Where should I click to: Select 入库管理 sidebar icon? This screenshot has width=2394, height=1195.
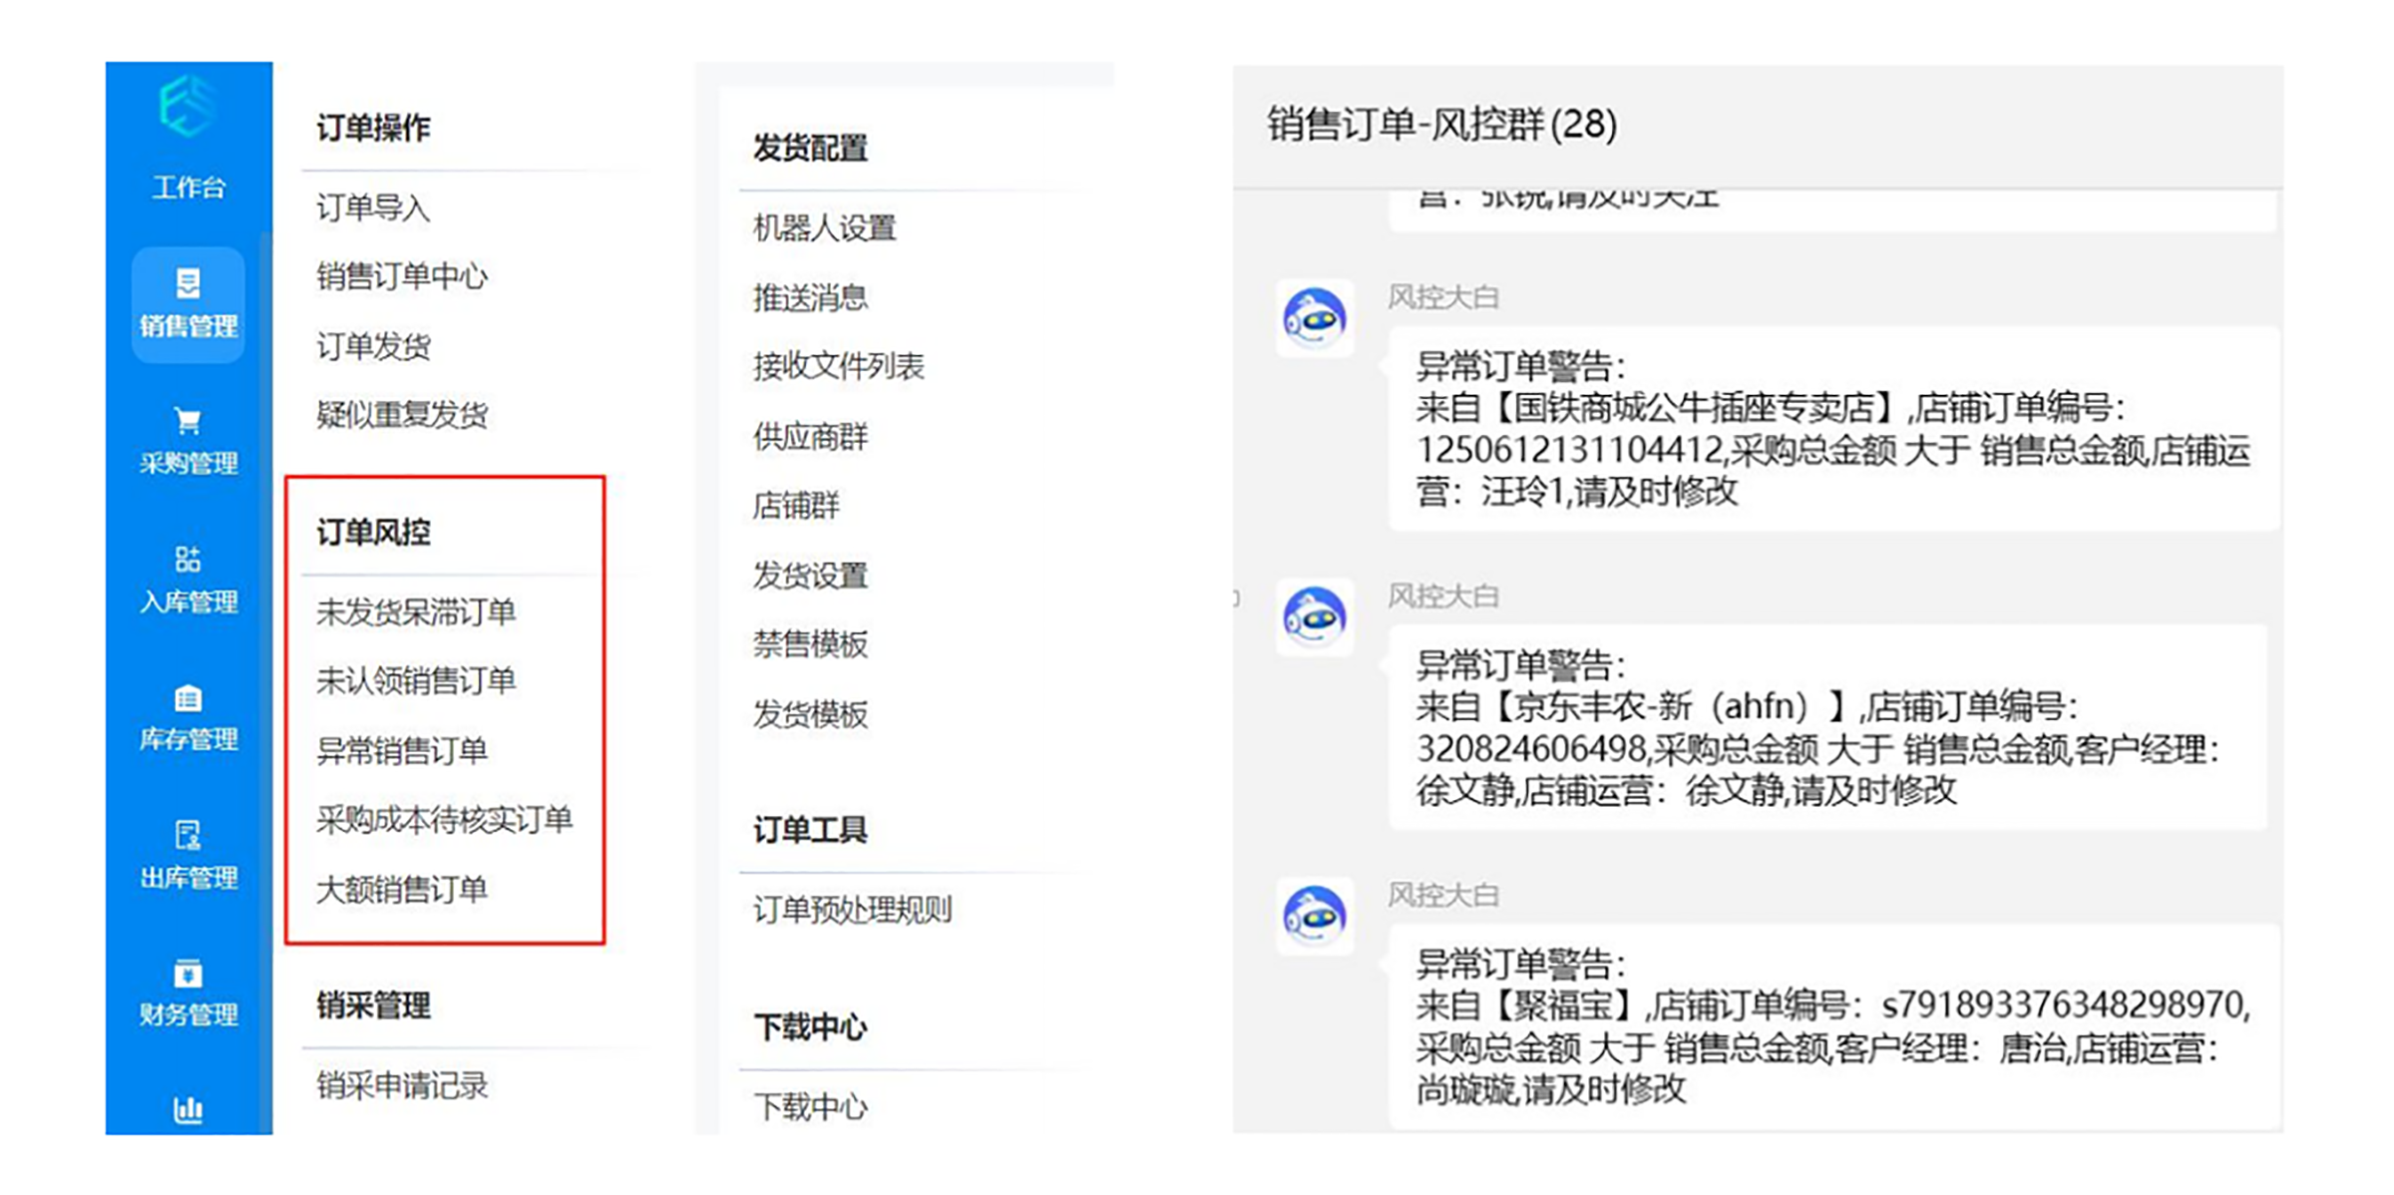click(188, 560)
